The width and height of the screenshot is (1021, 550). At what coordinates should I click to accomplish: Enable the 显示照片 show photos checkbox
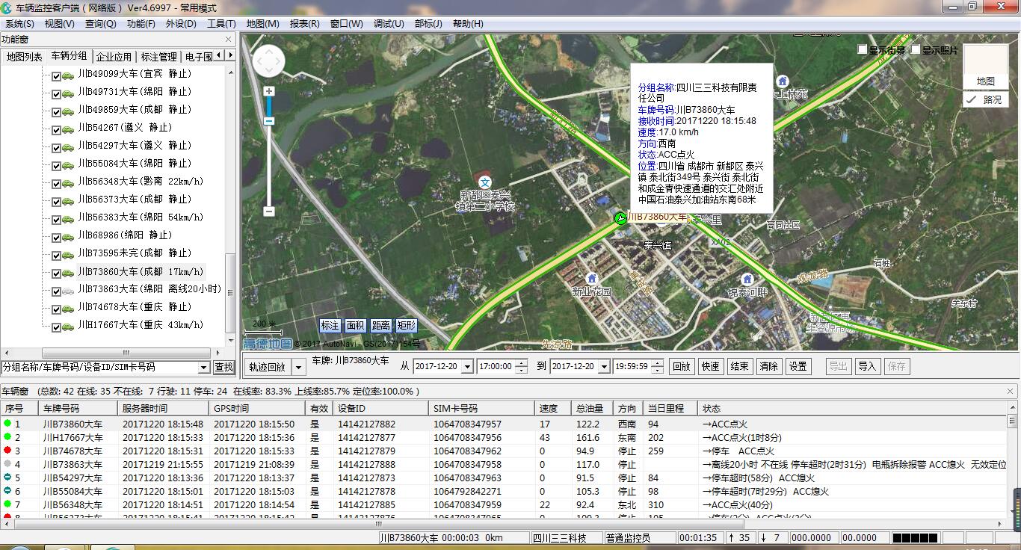click(915, 50)
